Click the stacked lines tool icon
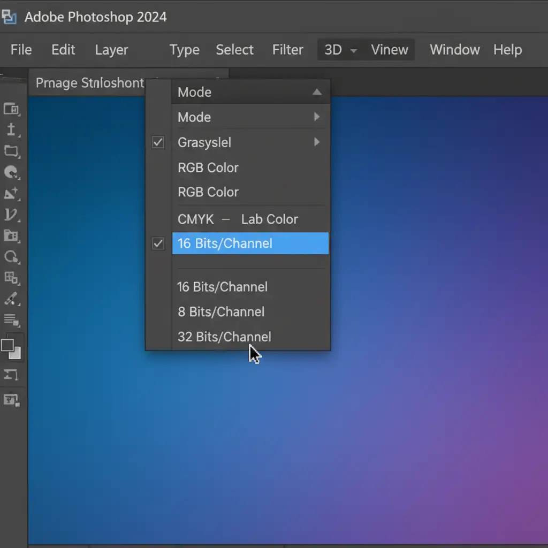 click(11, 320)
